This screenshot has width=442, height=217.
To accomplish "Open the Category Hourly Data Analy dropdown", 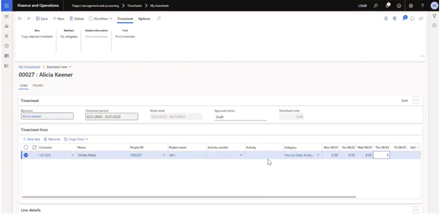I will (x=318, y=155).
